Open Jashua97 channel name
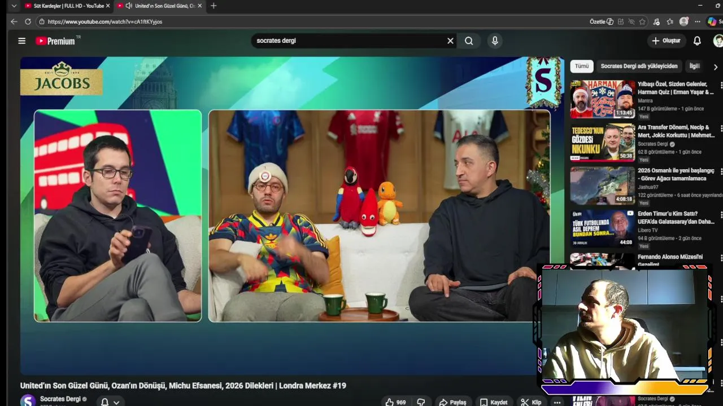Screen dimensions: 723x406 (x=647, y=187)
